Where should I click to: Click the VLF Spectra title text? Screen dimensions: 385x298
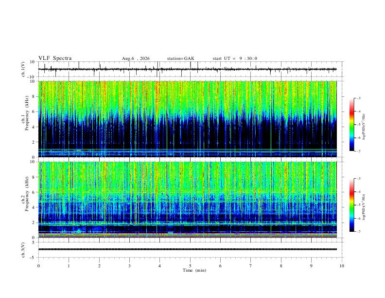pos(55,58)
